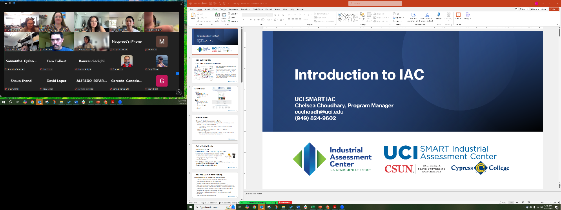Click Create PDF and Share via Outlook
The image size is (561, 210).
(426, 16)
